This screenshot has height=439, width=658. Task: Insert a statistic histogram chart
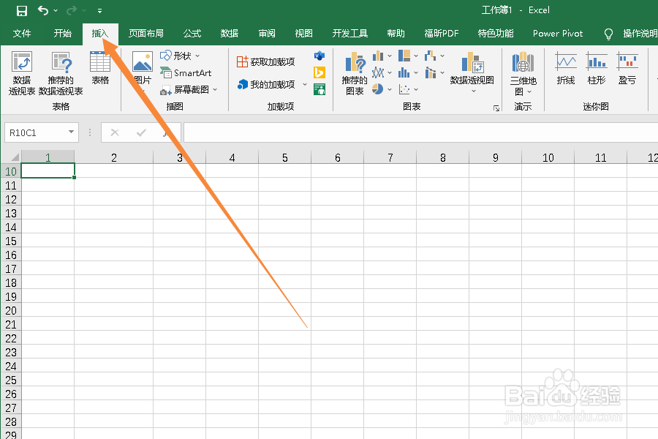404,72
